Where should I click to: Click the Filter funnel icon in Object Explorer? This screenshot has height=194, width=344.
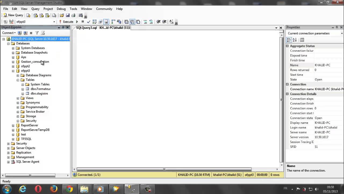tap(37, 33)
